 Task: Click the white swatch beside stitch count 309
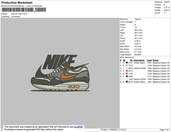click(x=127, y=79)
